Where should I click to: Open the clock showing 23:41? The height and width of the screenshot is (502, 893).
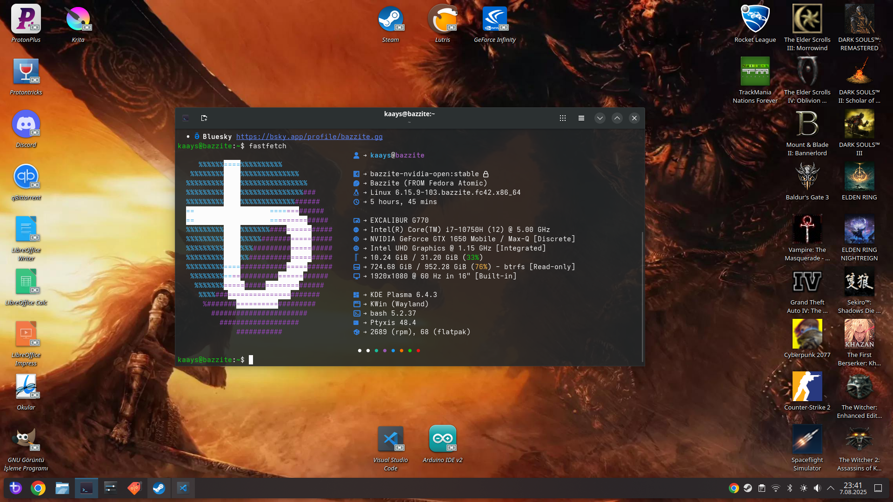click(x=853, y=488)
